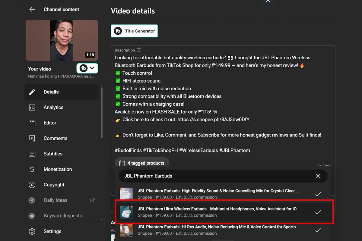Click the Keyword Inspector IQ icon
The image size is (362, 241).
[x=32, y=216]
